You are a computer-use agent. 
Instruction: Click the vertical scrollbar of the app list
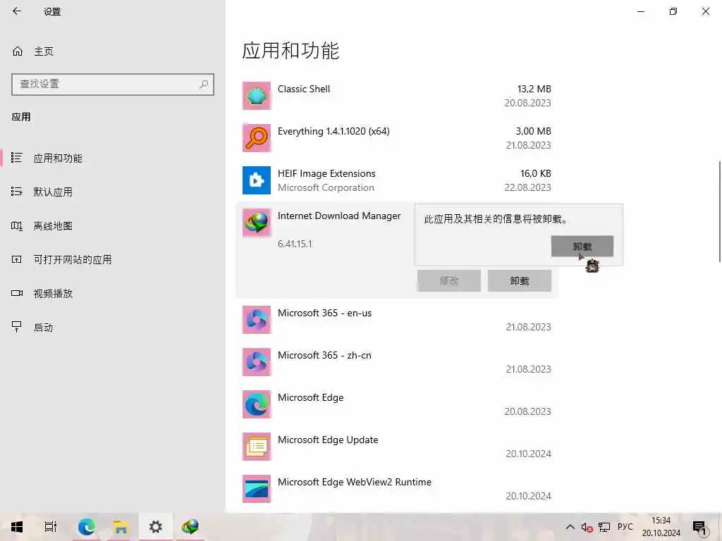tap(719, 211)
